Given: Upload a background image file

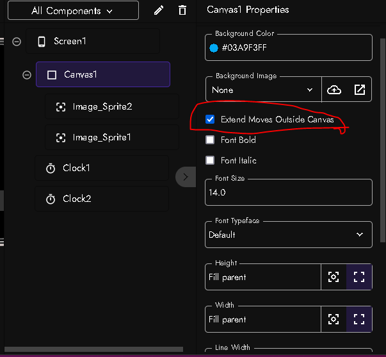Looking at the screenshot, I should tap(334, 90).
